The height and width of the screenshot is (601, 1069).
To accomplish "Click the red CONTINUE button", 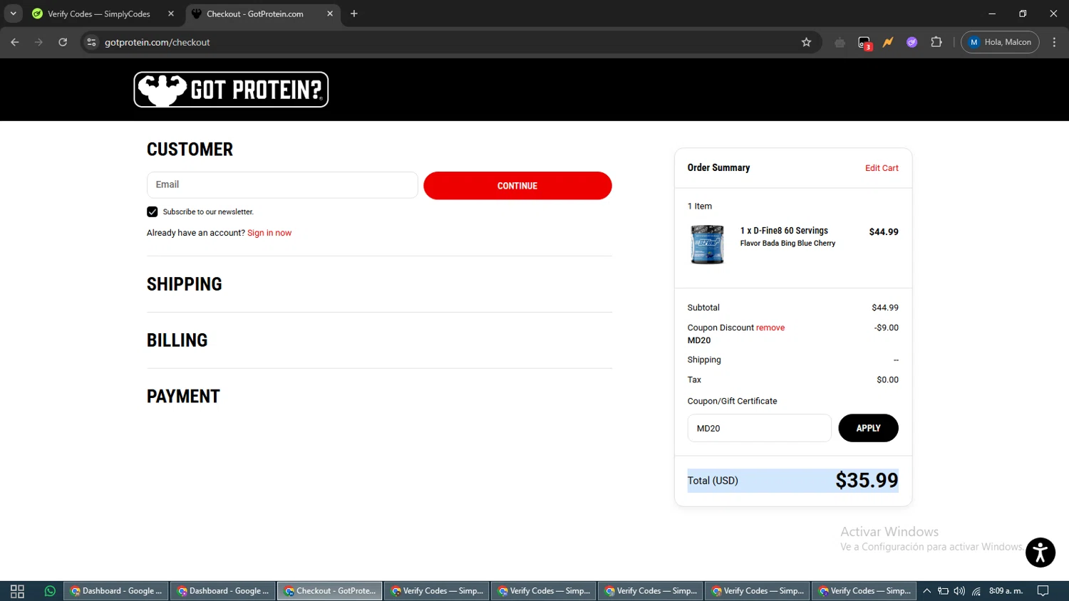I will pyautogui.click(x=517, y=186).
